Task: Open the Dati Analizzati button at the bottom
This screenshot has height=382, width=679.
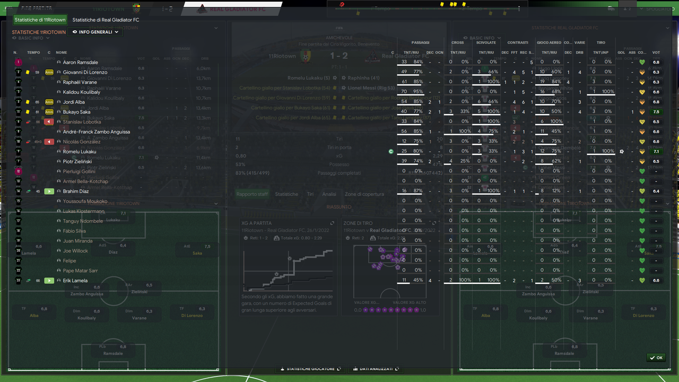Action: [376, 369]
